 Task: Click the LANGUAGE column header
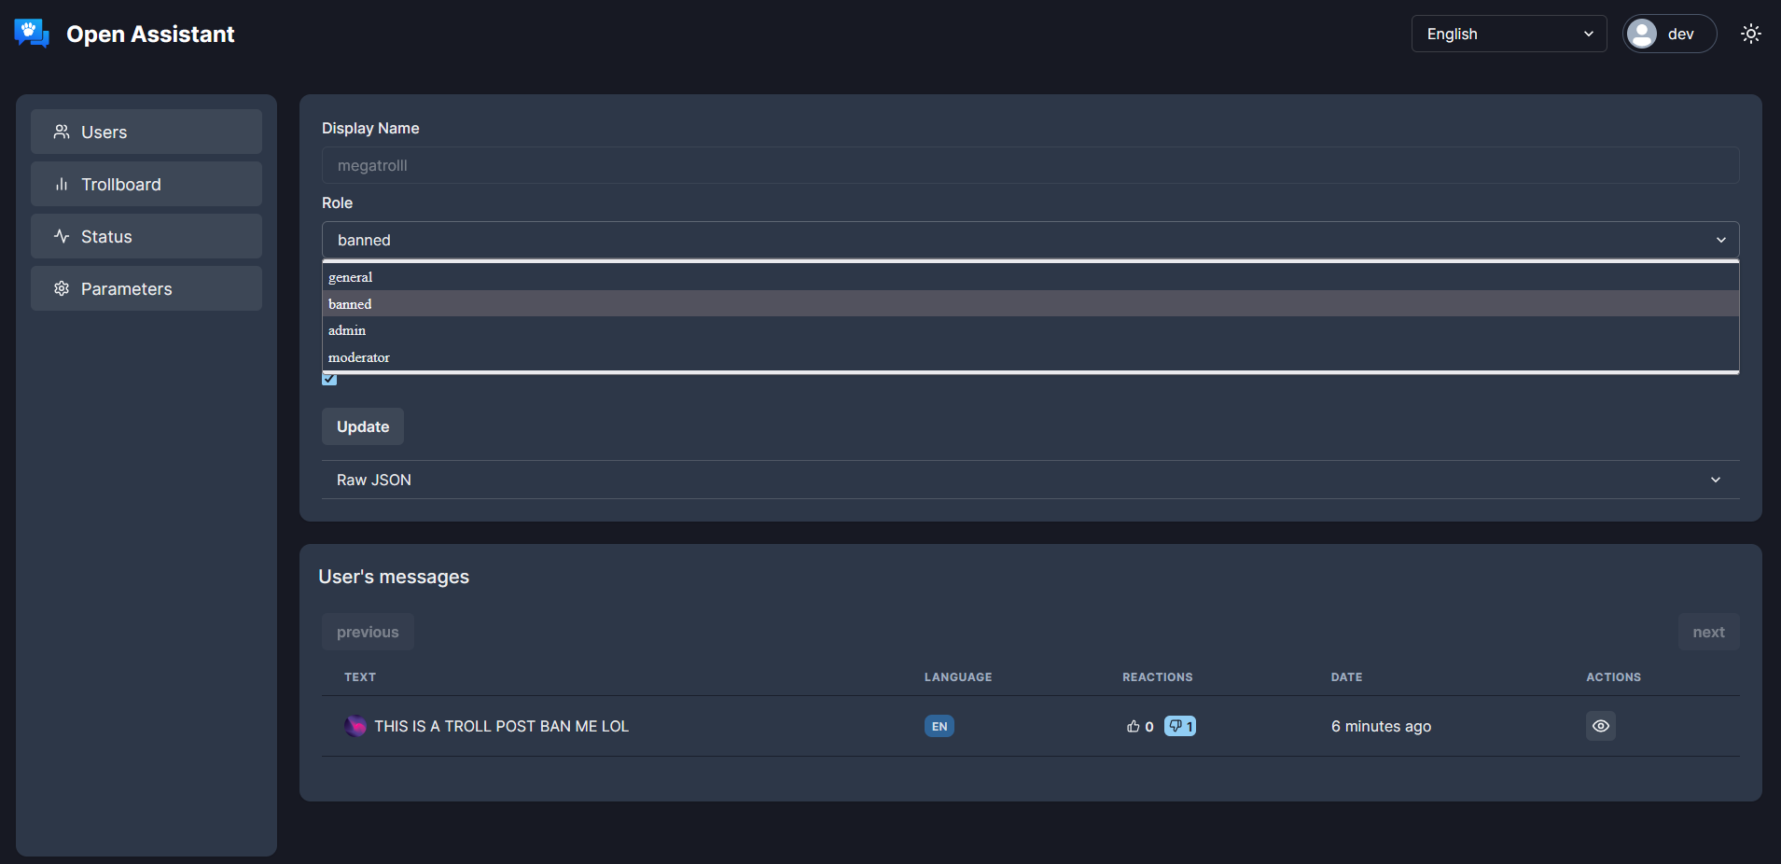click(958, 677)
